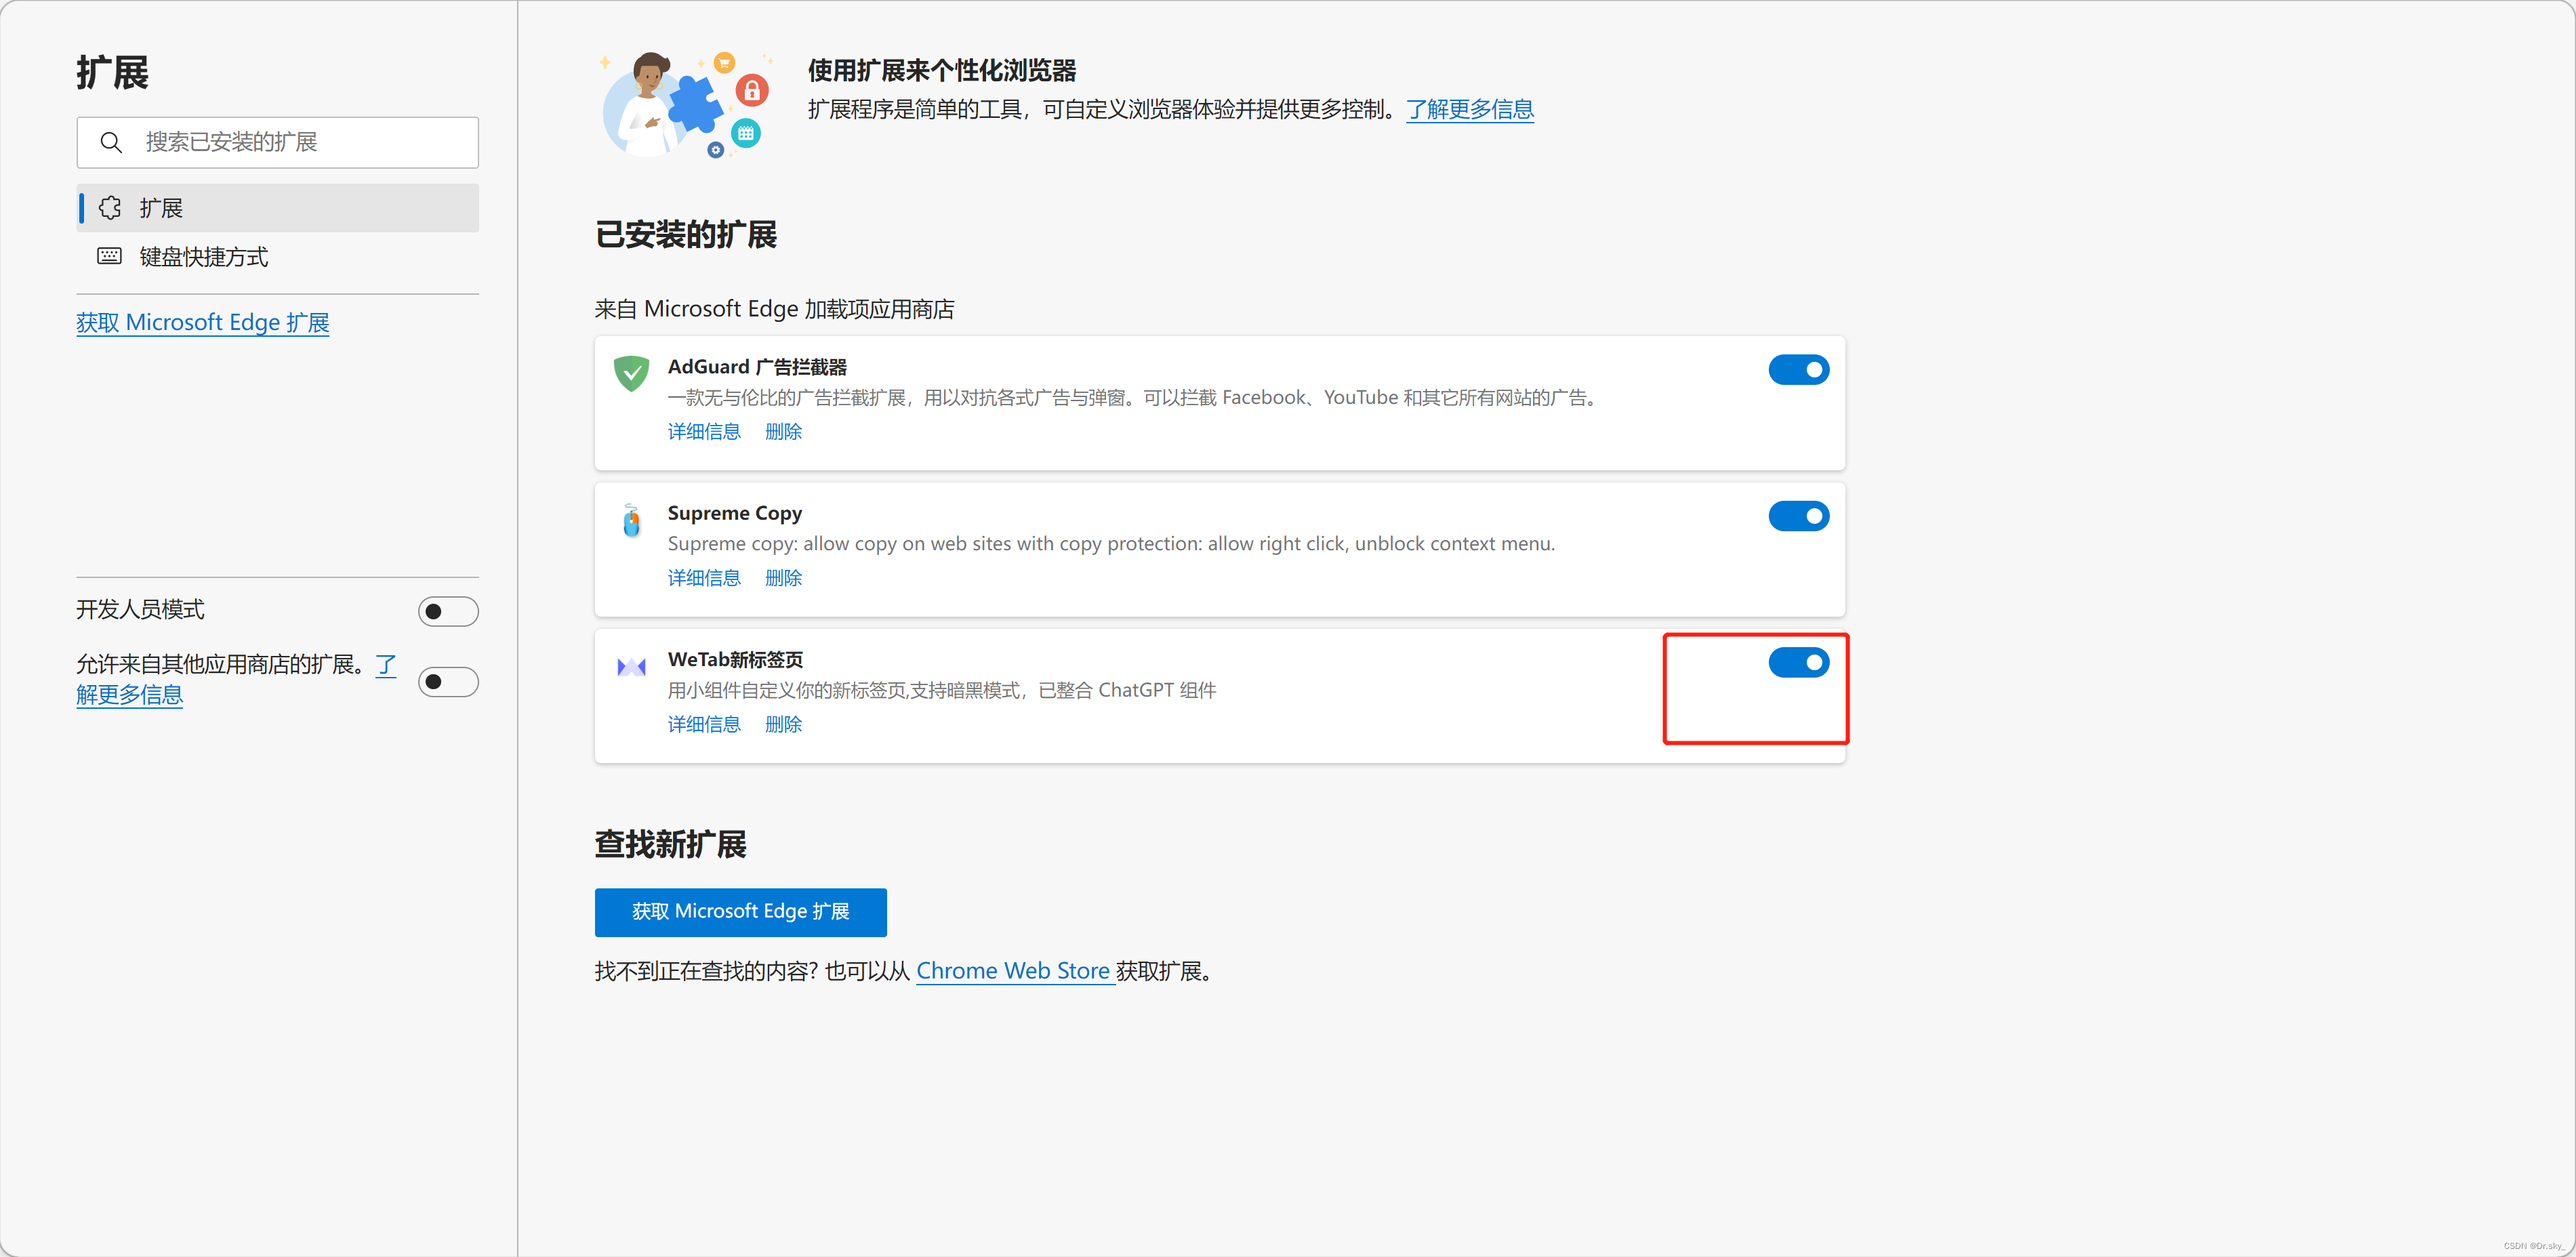Click the 开发人员模式 label

[140, 610]
